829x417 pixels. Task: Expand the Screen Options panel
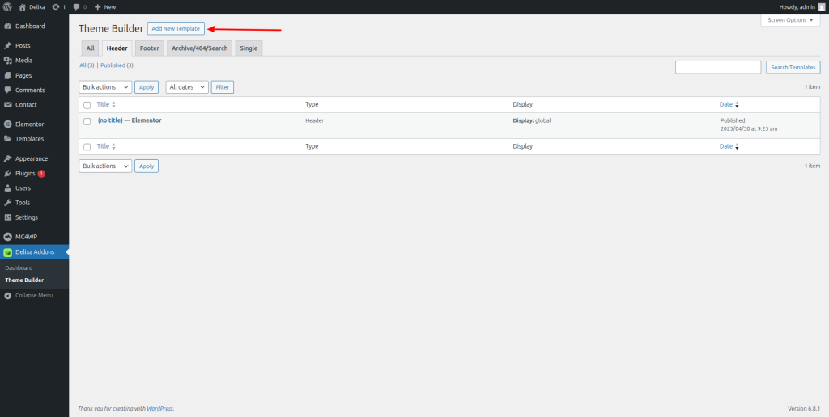point(790,20)
